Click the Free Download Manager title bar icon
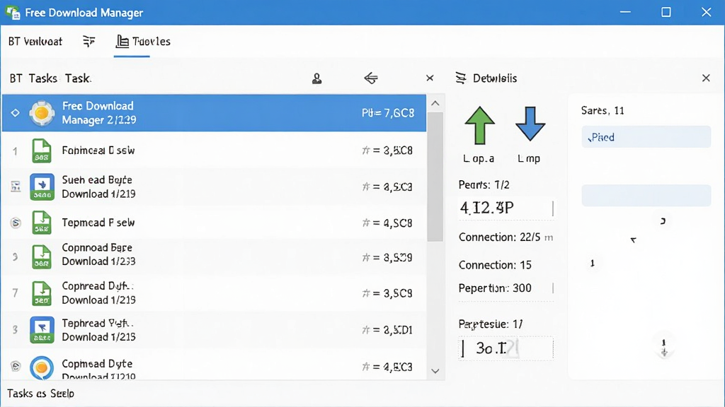 click(13, 13)
